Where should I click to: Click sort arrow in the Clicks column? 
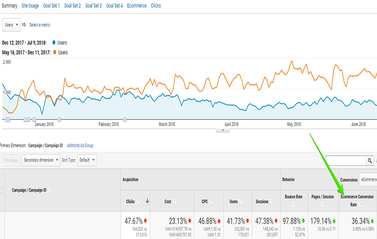[147, 201]
